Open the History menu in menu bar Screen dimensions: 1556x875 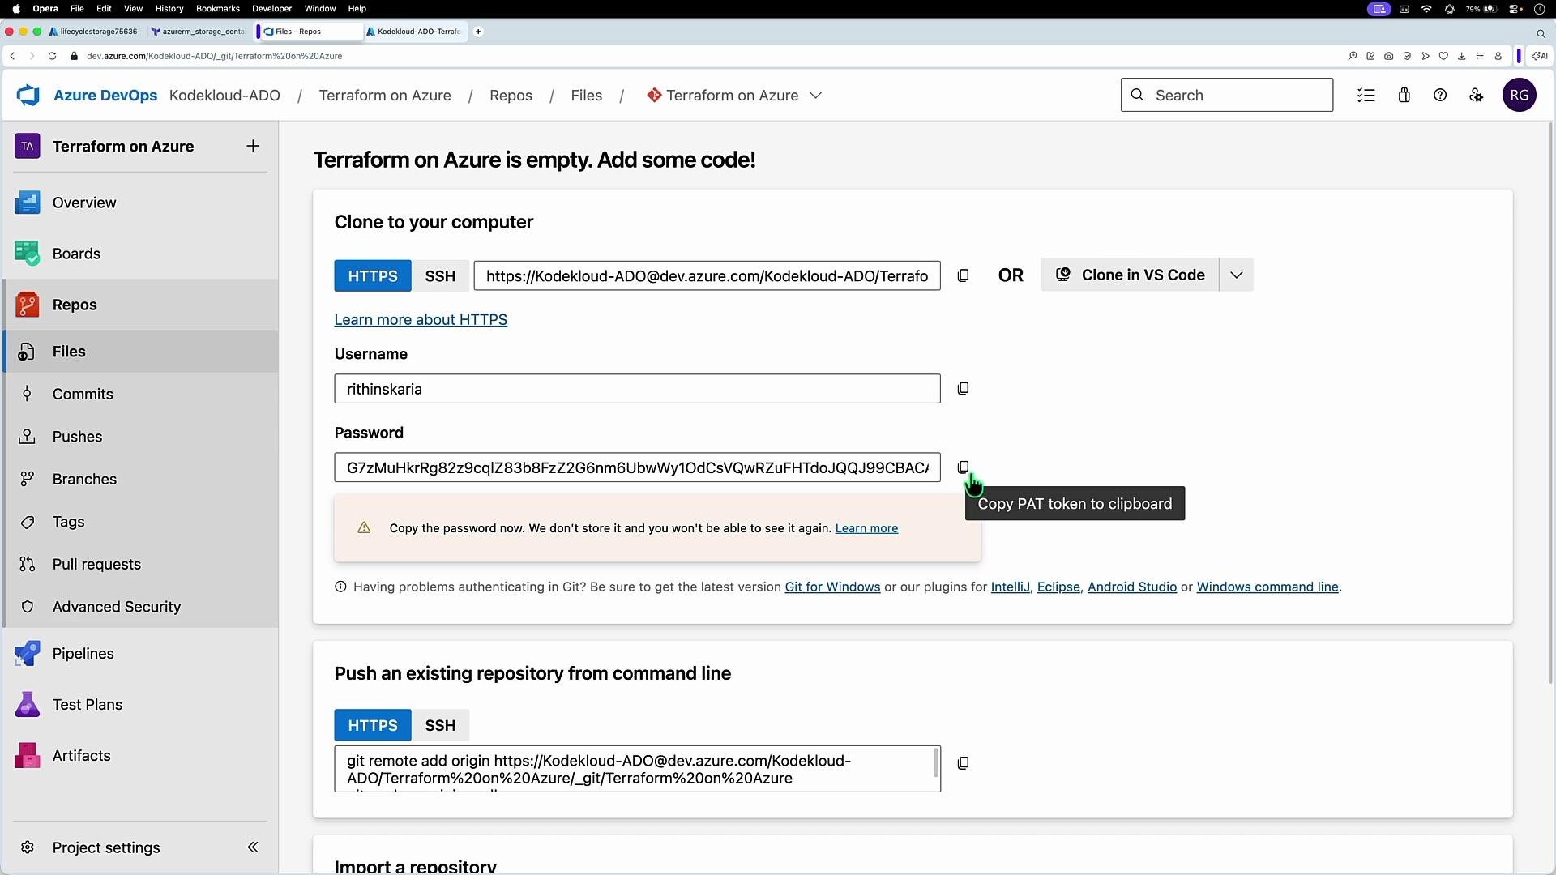(169, 9)
